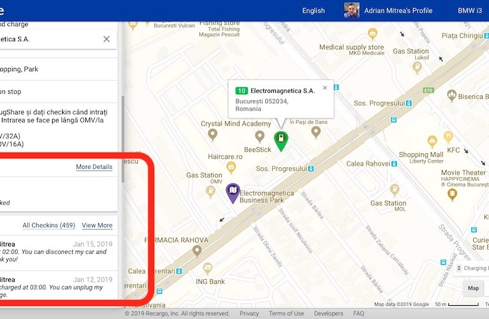This screenshot has height=319, width=489.
Task: Select the Happy Cinema movie theater icon
Action: (x=452, y=194)
